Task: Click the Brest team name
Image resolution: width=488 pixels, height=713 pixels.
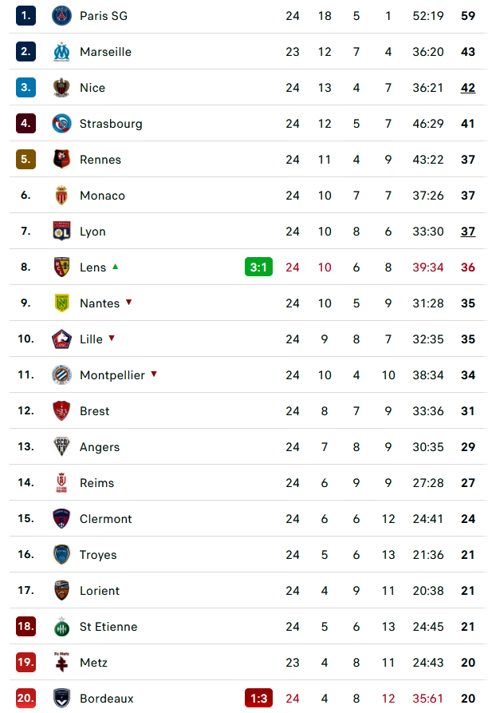Action: (94, 411)
